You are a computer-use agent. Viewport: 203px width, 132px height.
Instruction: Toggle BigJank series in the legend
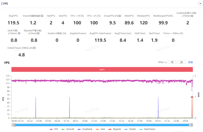[x=115, y=129]
